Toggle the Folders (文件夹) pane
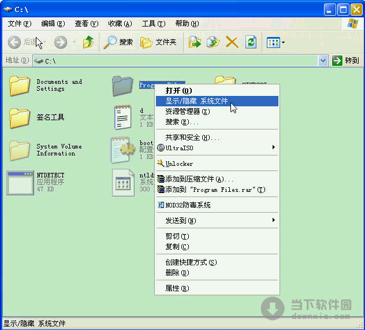365x330 pixels. tap(159, 42)
